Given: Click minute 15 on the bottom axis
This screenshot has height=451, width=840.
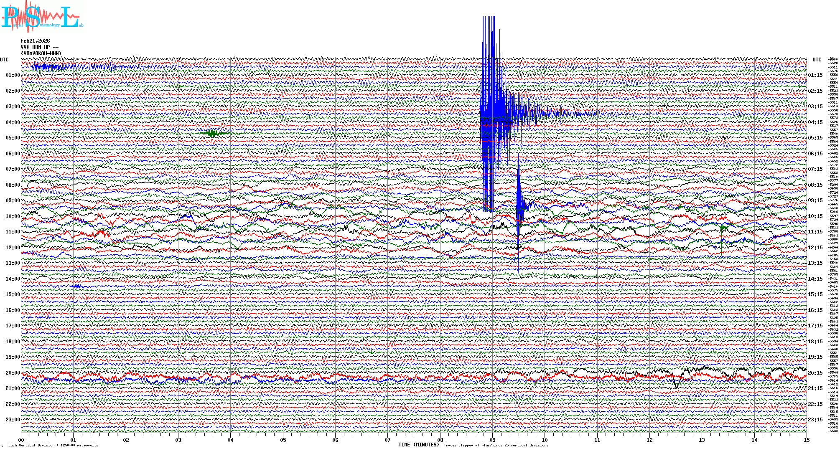Looking at the screenshot, I should (806, 440).
